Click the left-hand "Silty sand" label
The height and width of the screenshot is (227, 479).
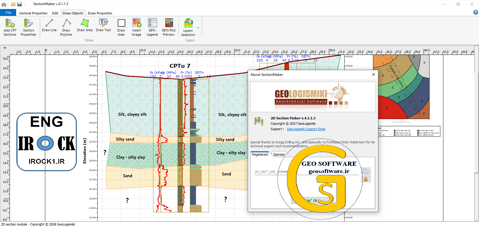coord(125,139)
